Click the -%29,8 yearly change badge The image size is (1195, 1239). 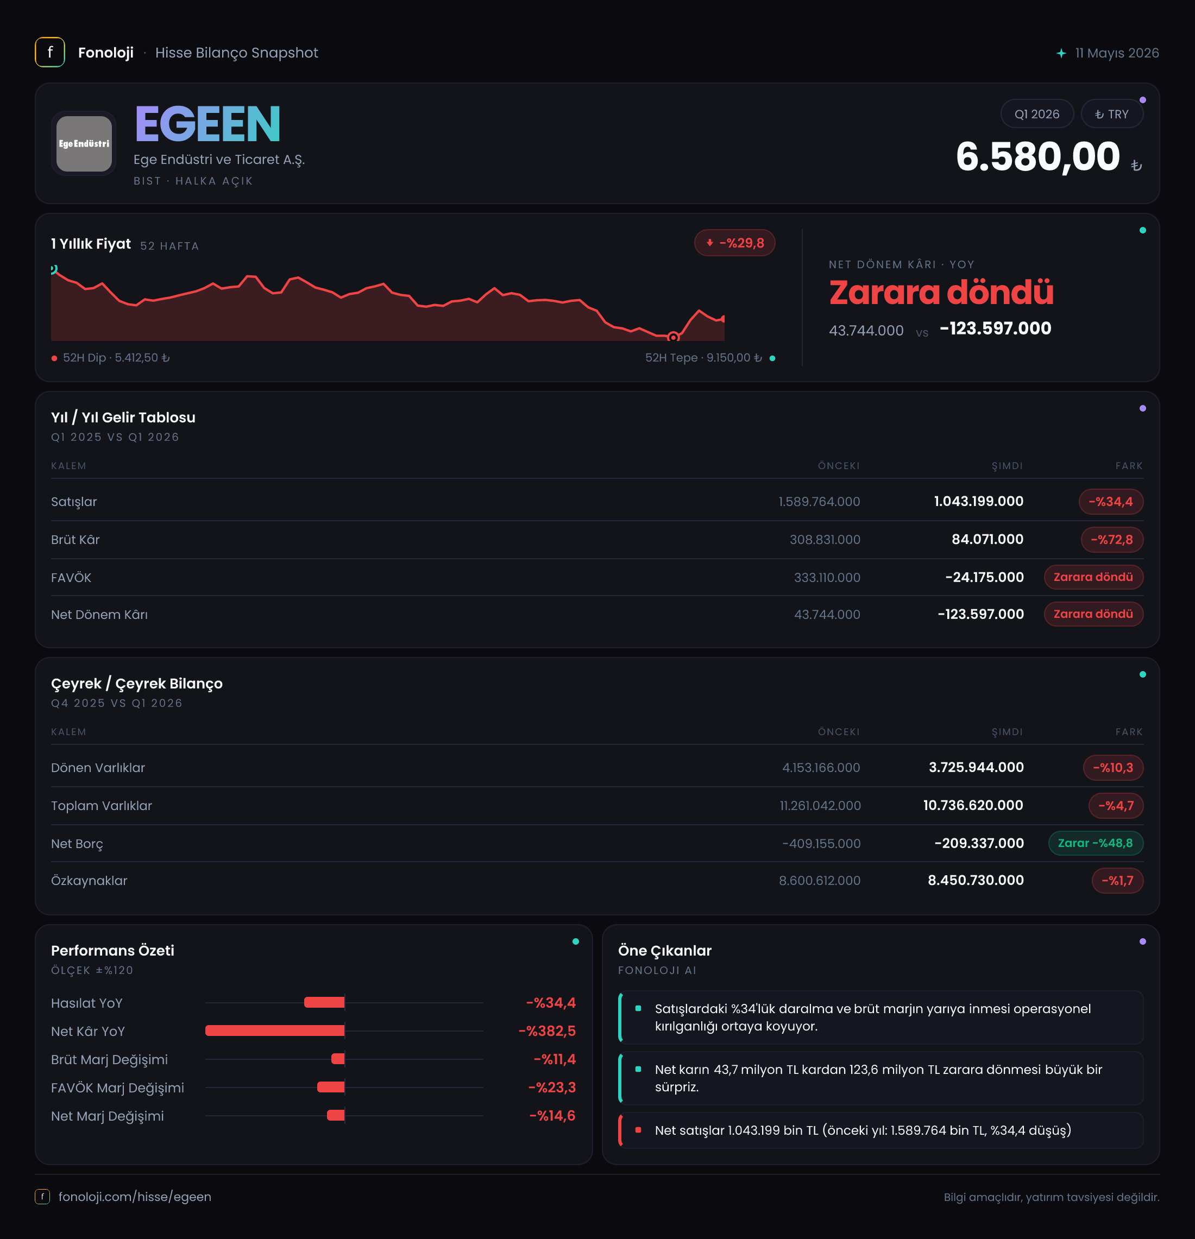735,243
